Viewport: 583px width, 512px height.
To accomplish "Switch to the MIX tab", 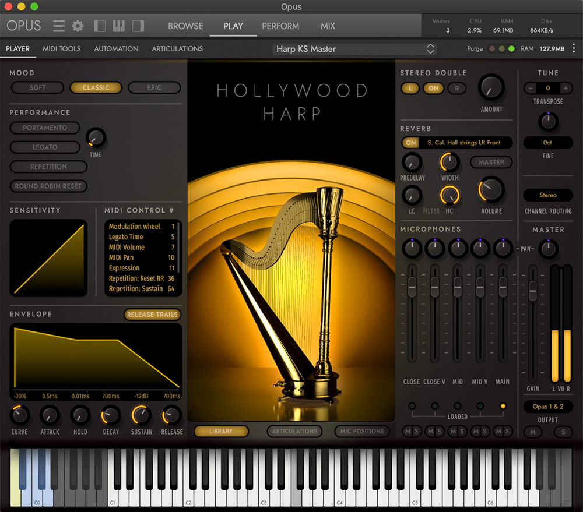I will pos(328,26).
